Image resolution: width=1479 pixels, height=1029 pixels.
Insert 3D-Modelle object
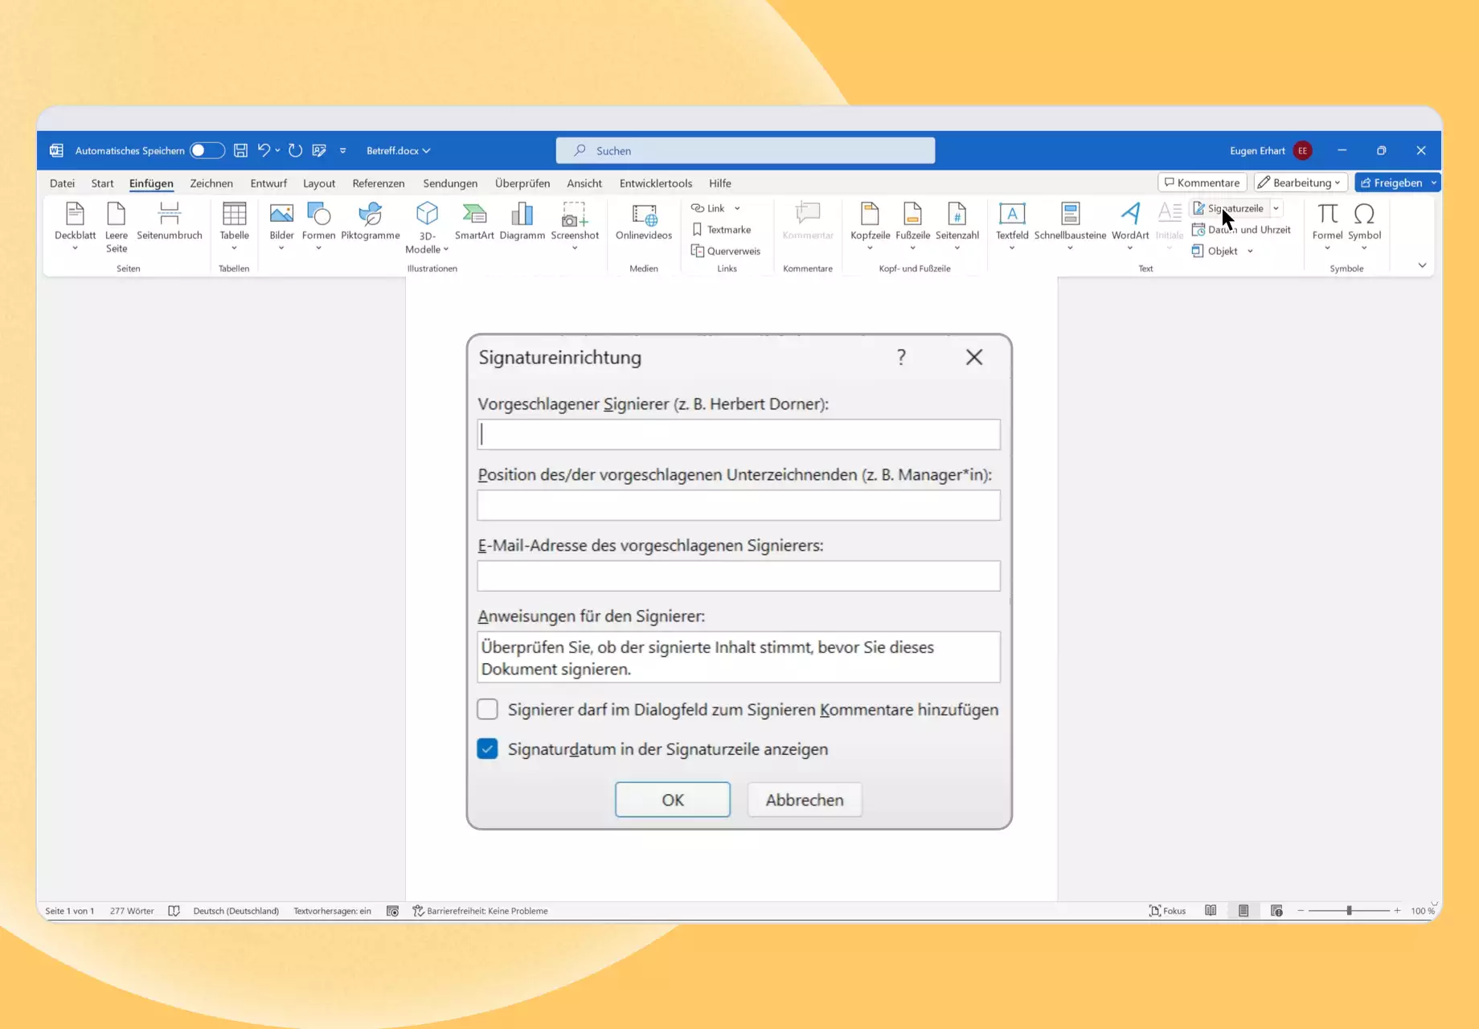(427, 228)
